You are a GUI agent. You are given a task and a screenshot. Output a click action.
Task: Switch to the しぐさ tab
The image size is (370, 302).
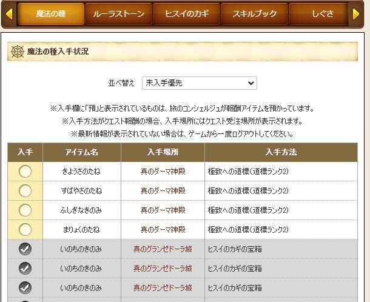319,14
